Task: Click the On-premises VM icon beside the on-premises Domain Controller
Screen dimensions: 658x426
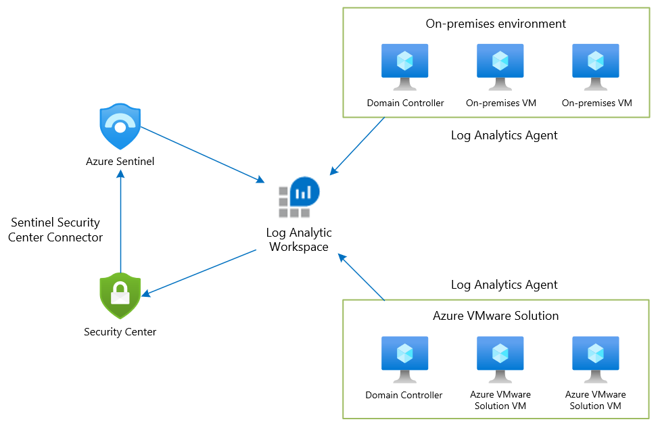Action: [500, 67]
